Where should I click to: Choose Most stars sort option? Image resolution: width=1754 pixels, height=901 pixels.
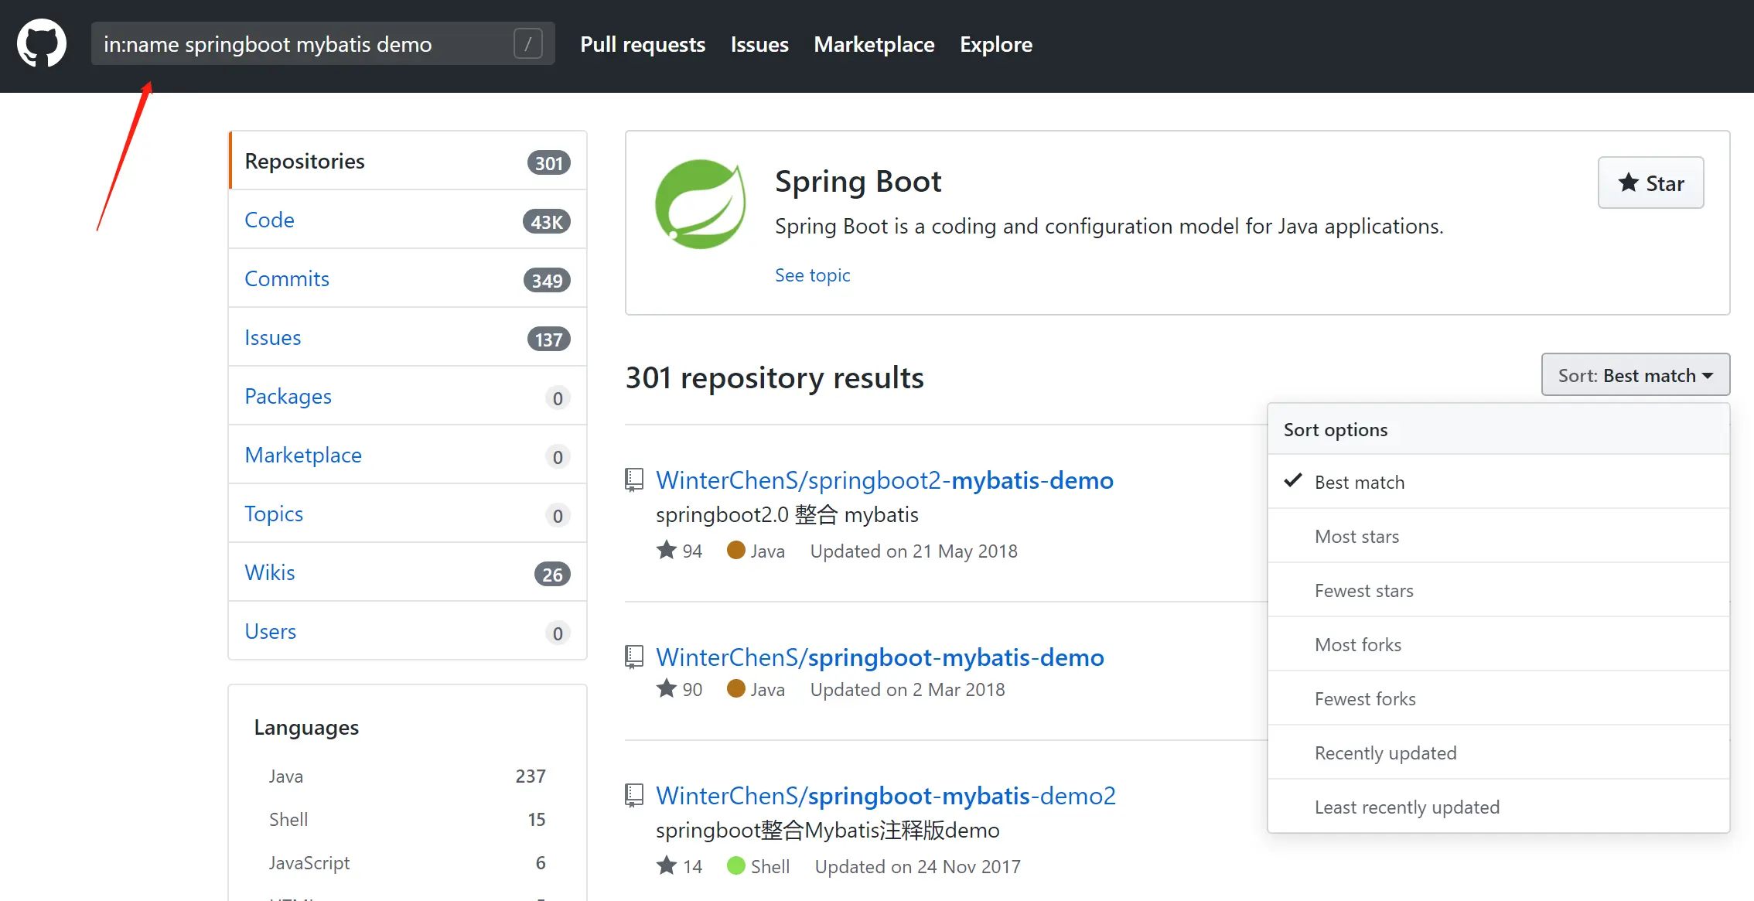point(1356,537)
